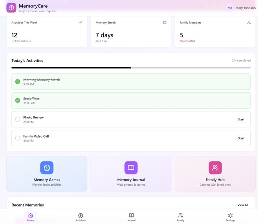
Task: Switch to the Home tab label
Action: coord(31,220)
